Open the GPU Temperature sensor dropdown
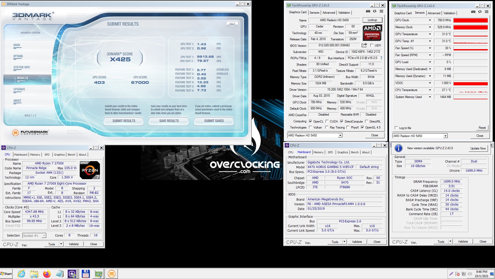Screen dimensions: 495x279 tap(430, 34)
